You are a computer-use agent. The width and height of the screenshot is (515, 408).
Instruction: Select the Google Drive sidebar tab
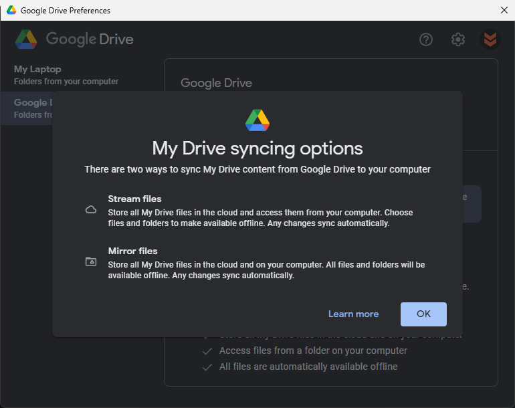(26, 108)
